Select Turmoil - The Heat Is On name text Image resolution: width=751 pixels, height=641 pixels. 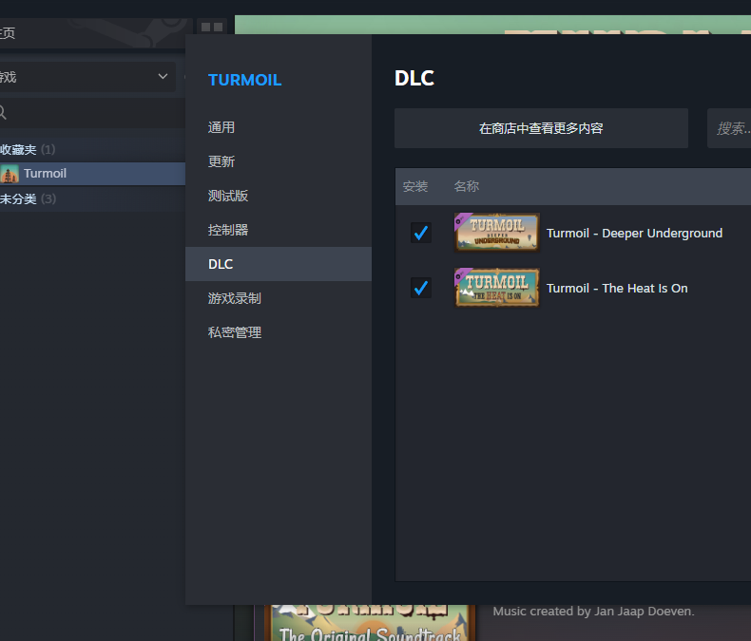coord(617,288)
